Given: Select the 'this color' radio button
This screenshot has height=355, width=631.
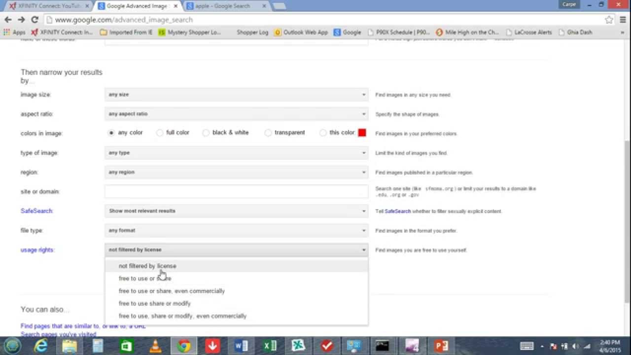Looking at the screenshot, I should pyautogui.click(x=323, y=133).
